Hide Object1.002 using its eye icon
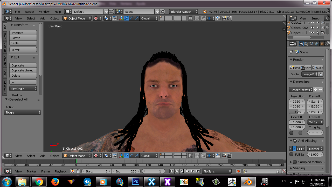The width and height of the screenshot is (332, 187). 313,28
